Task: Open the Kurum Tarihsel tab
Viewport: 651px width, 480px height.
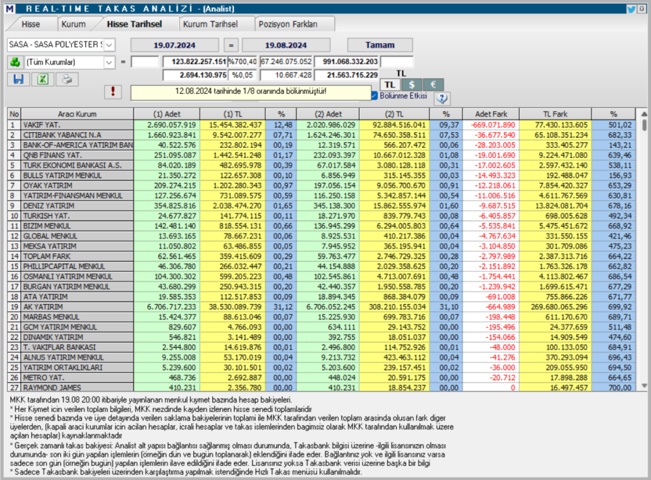Action: pyautogui.click(x=210, y=24)
